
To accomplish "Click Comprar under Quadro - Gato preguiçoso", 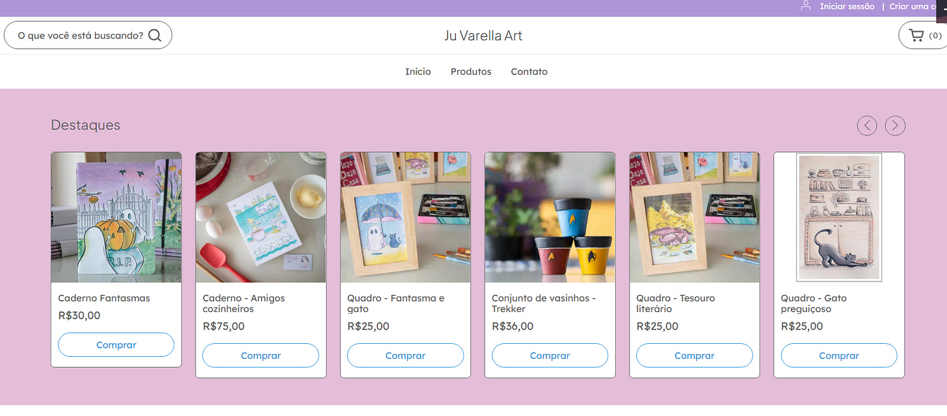I will [839, 356].
